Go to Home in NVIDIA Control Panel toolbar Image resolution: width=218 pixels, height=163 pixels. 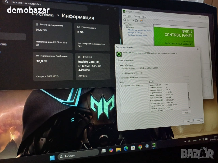142,21
